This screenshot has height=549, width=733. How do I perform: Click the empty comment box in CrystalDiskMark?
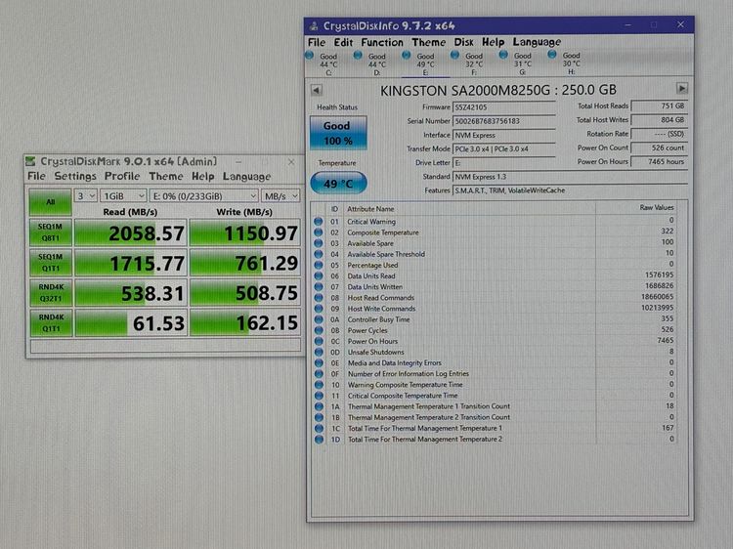pyautogui.click(x=165, y=345)
